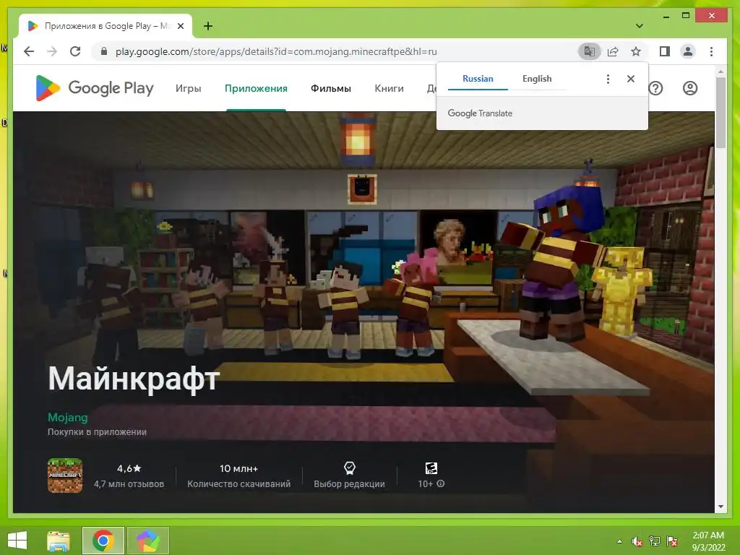Screen dimensions: 740x555
Task: Open translate popup options menu
Action: [x=608, y=79]
